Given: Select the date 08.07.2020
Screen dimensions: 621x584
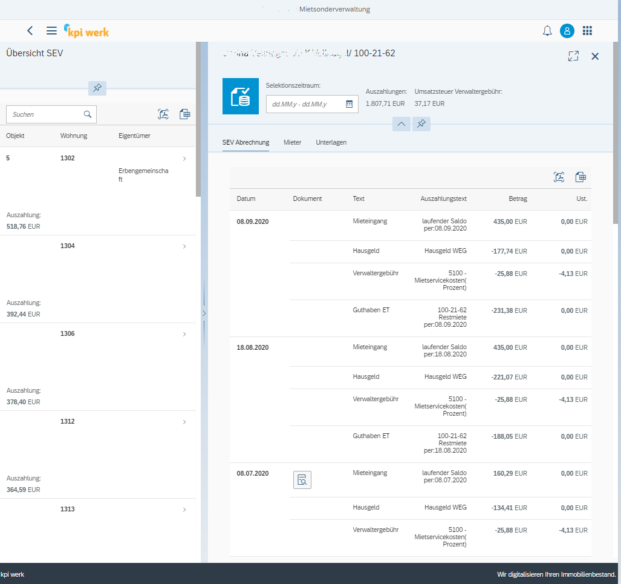Looking at the screenshot, I should click(253, 473).
